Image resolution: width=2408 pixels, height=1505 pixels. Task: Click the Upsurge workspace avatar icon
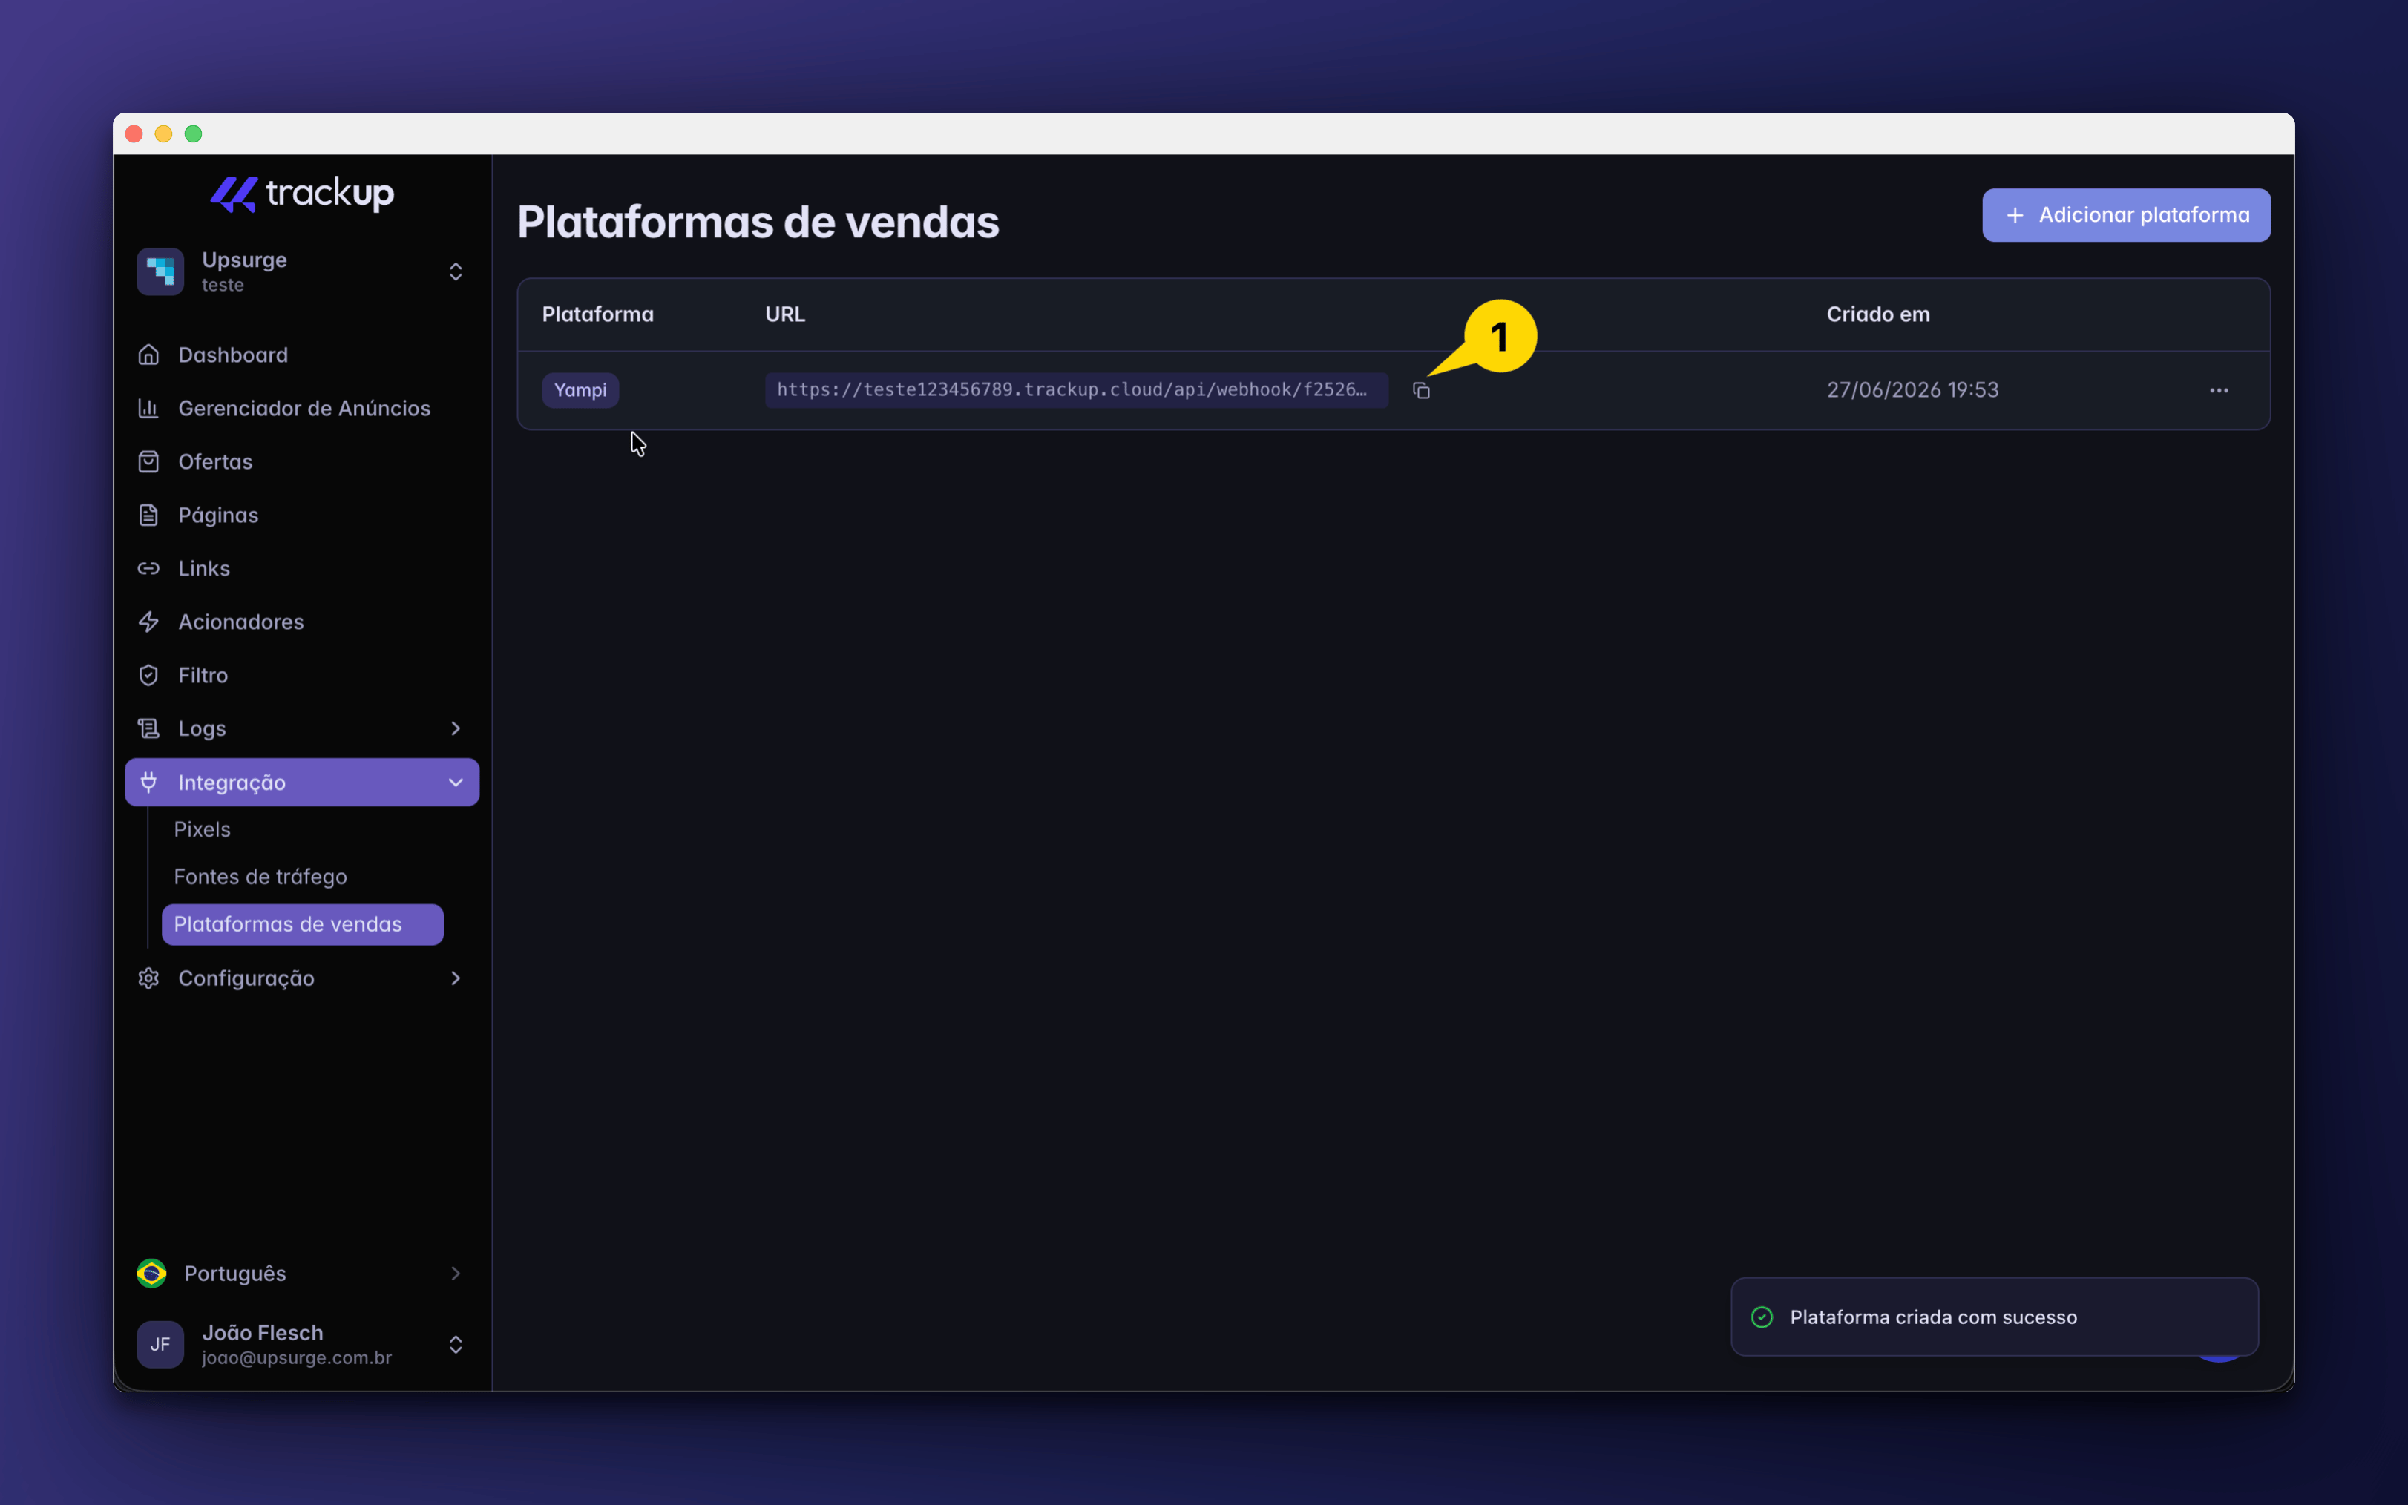pyautogui.click(x=160, y=271)
